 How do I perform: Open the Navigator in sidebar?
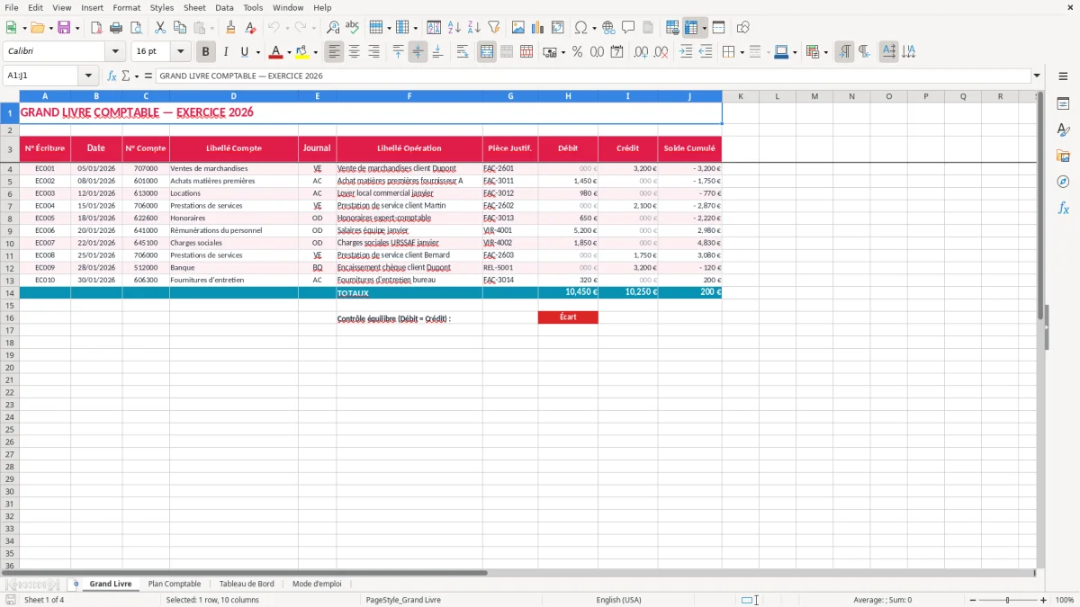click(x=1063, y=182)
